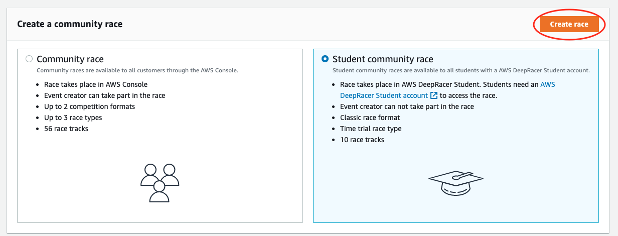Image resolution: width=618 pixels, height=236 pixels.
Task: Click the "Classic race format" bullet
Action: tap(370, 117)
